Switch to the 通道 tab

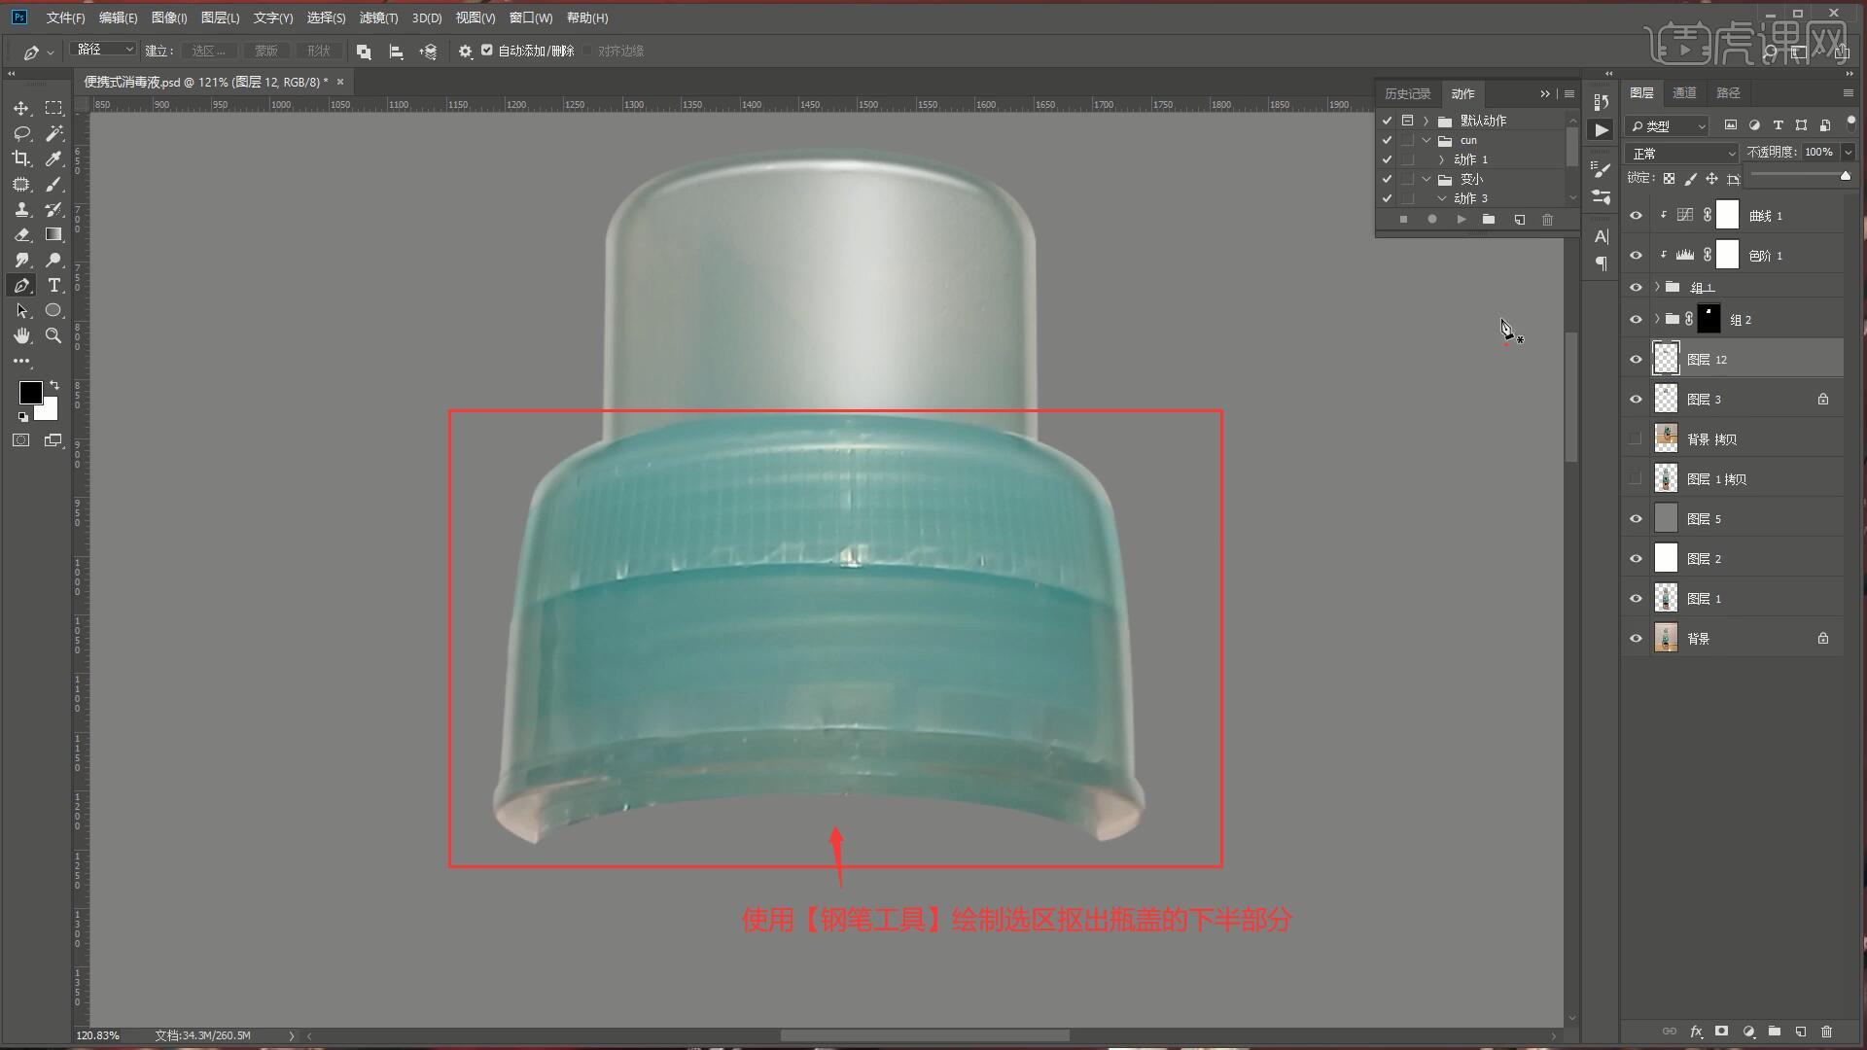coord(1684,92)
